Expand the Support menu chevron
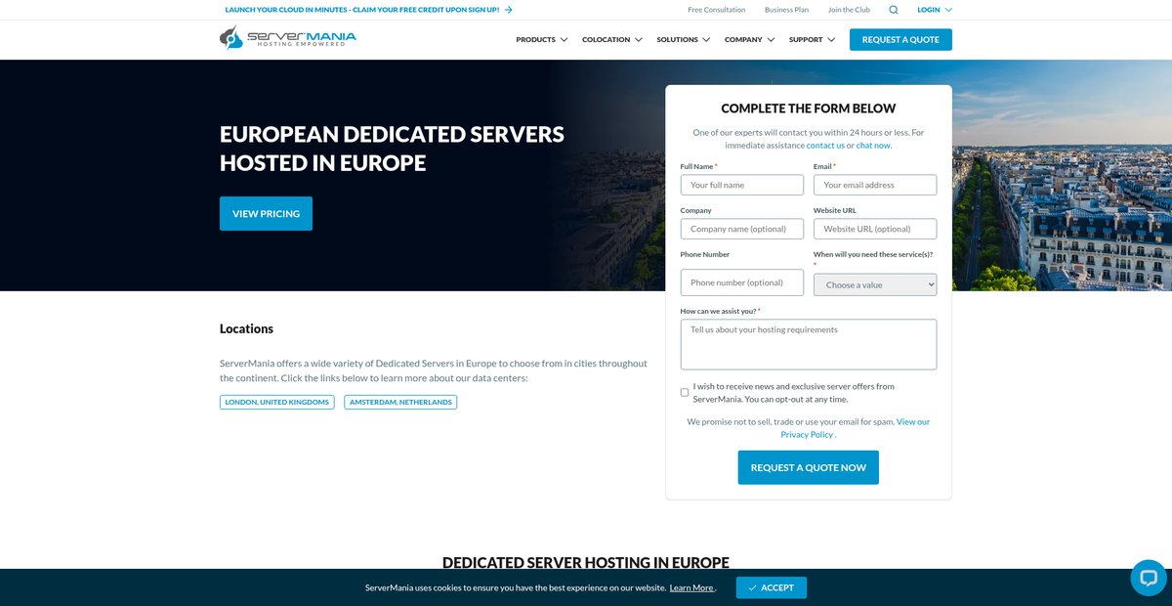This screenshot has width=1172, height=606. click(x=831, y=40)
